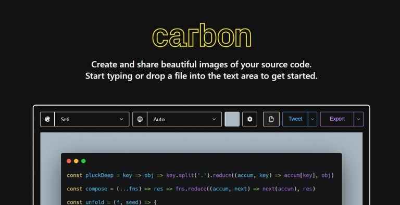Click the compose code line
The width and height of the screenshot is (400, 205).
click(191, 189)
